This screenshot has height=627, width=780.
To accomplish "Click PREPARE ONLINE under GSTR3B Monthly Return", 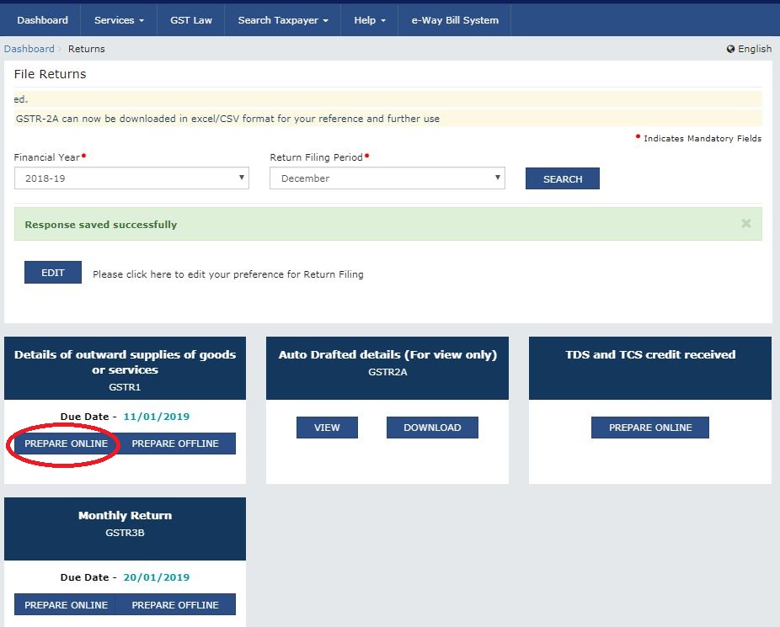I will coord(66,605).
